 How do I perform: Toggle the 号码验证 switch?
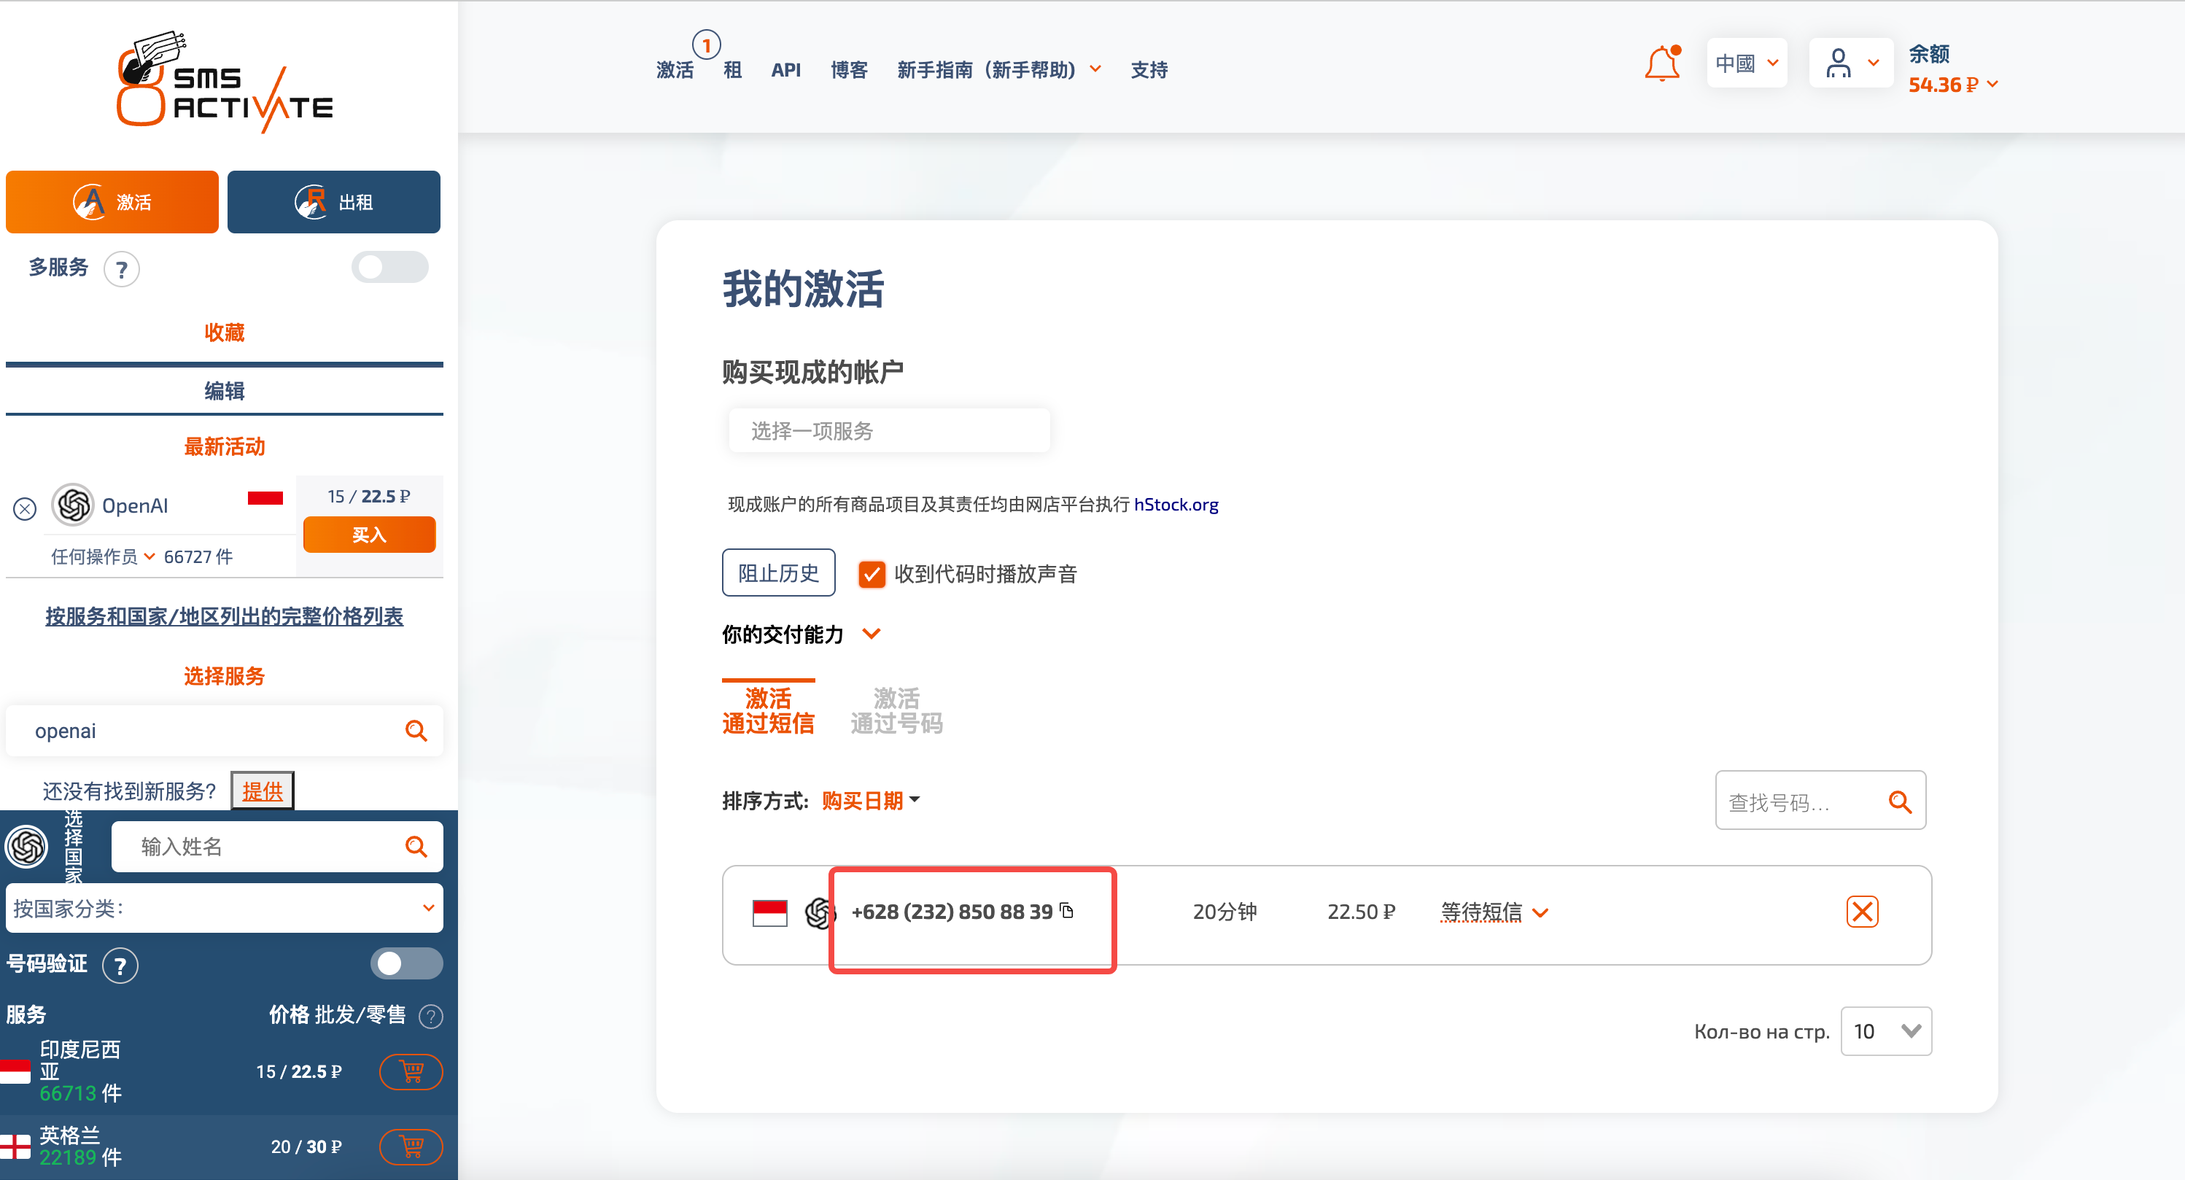(x=407, y=965)
